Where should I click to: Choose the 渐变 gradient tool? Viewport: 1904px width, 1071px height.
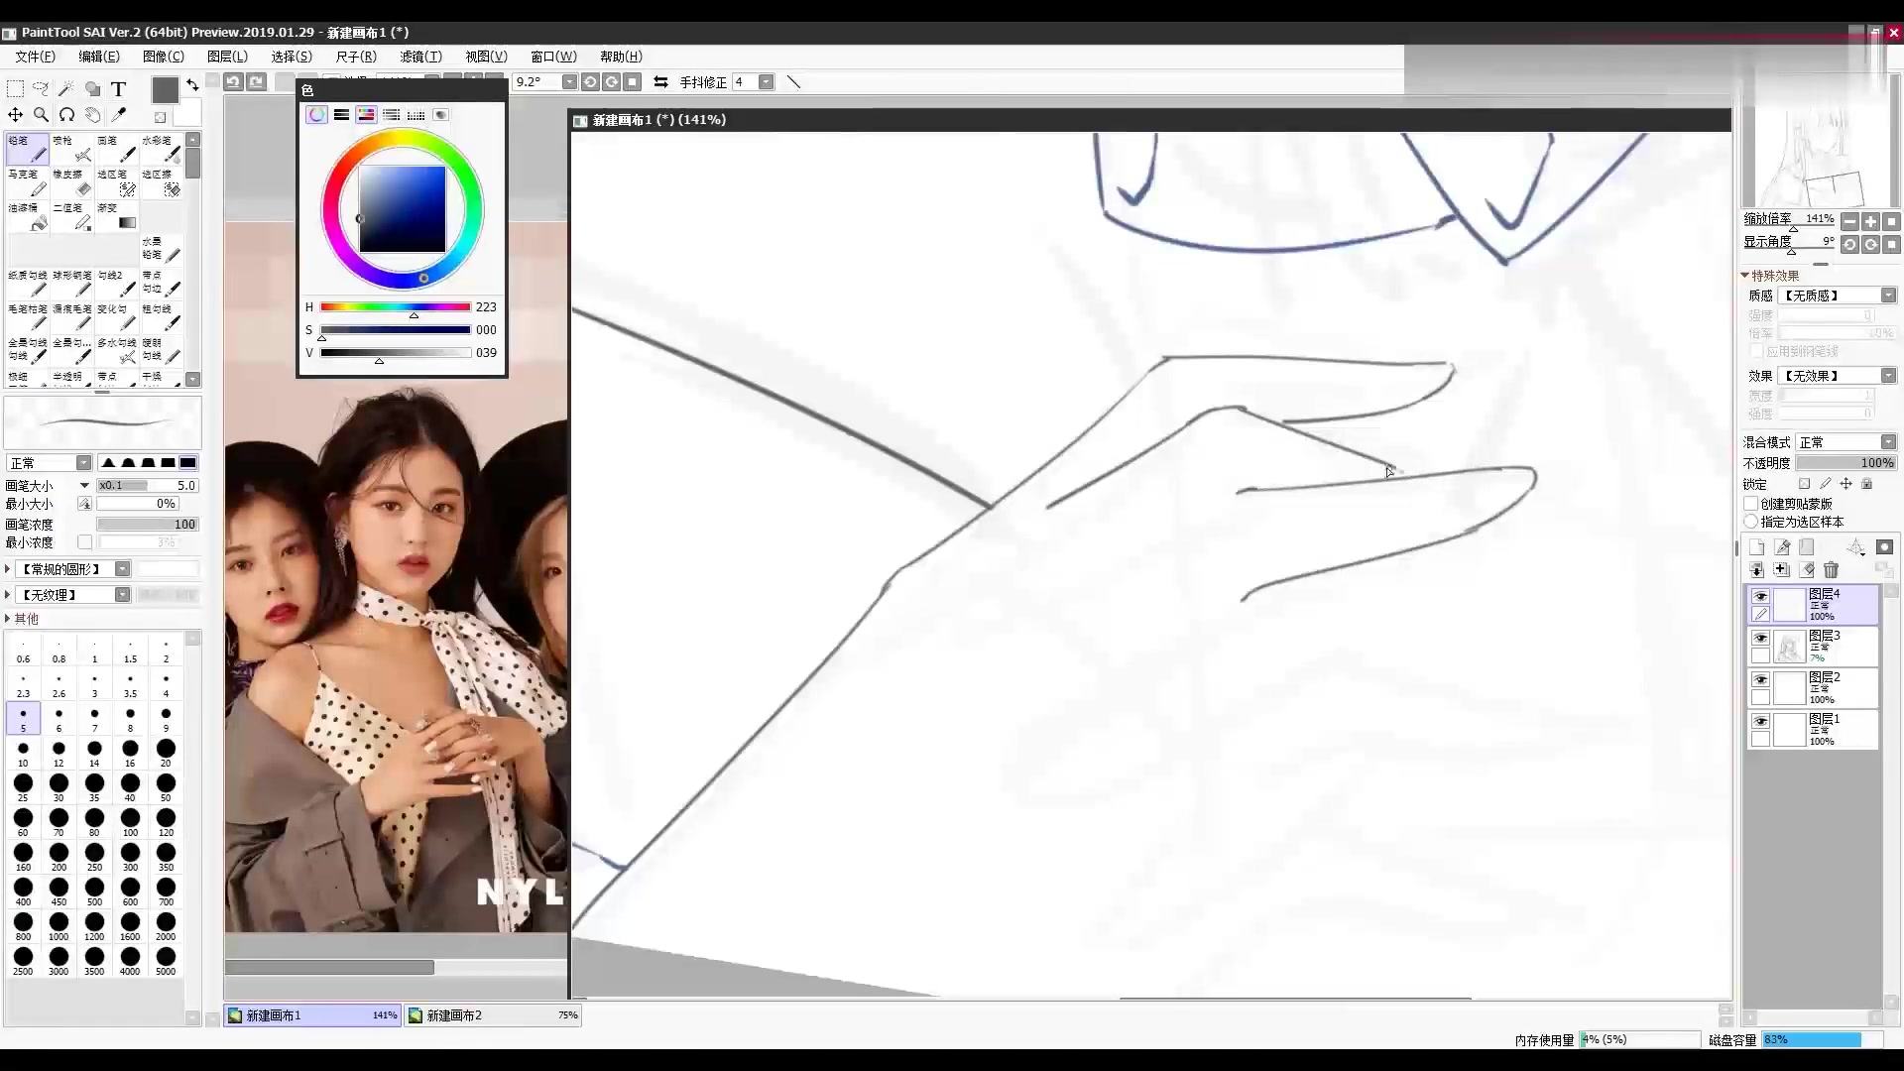click(x=117, y=216)
